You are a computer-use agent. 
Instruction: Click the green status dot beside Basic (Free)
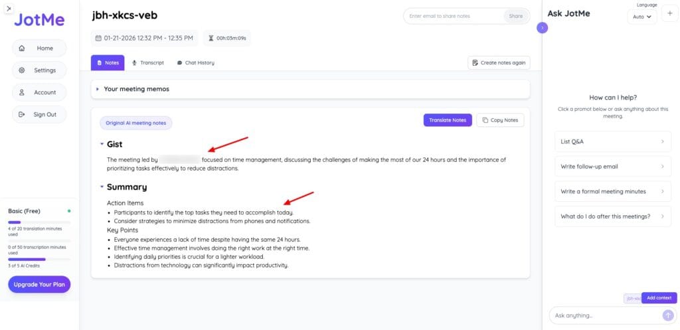pyautogui.click(x=69, y=211)
